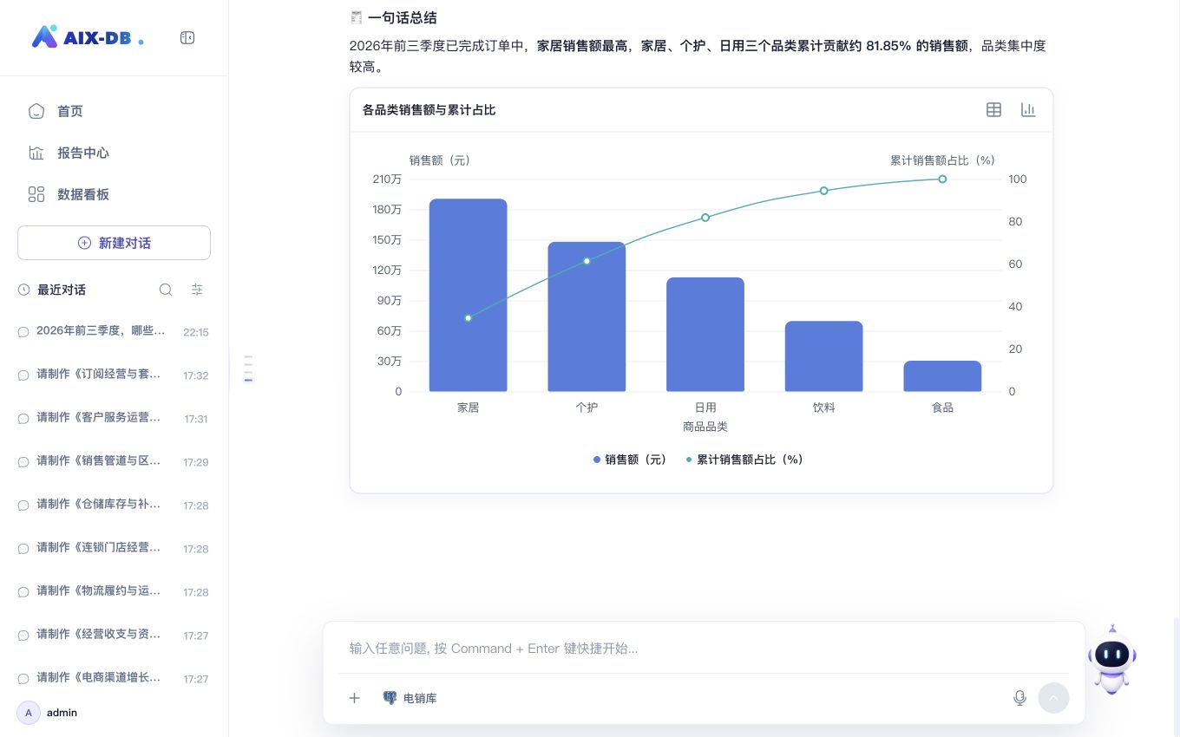Viewport: 1180px width, 737px height.
Task: Click the cumulative line point at 100%
Action: click(942, 179)
